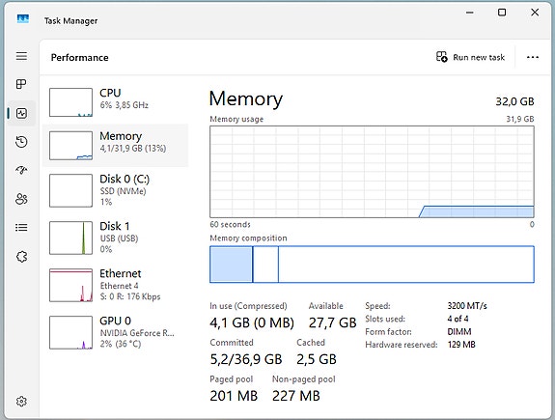This screenshot has width=555, height=420.
Task: Open the hamburger navigation menu
Action: 21,56
